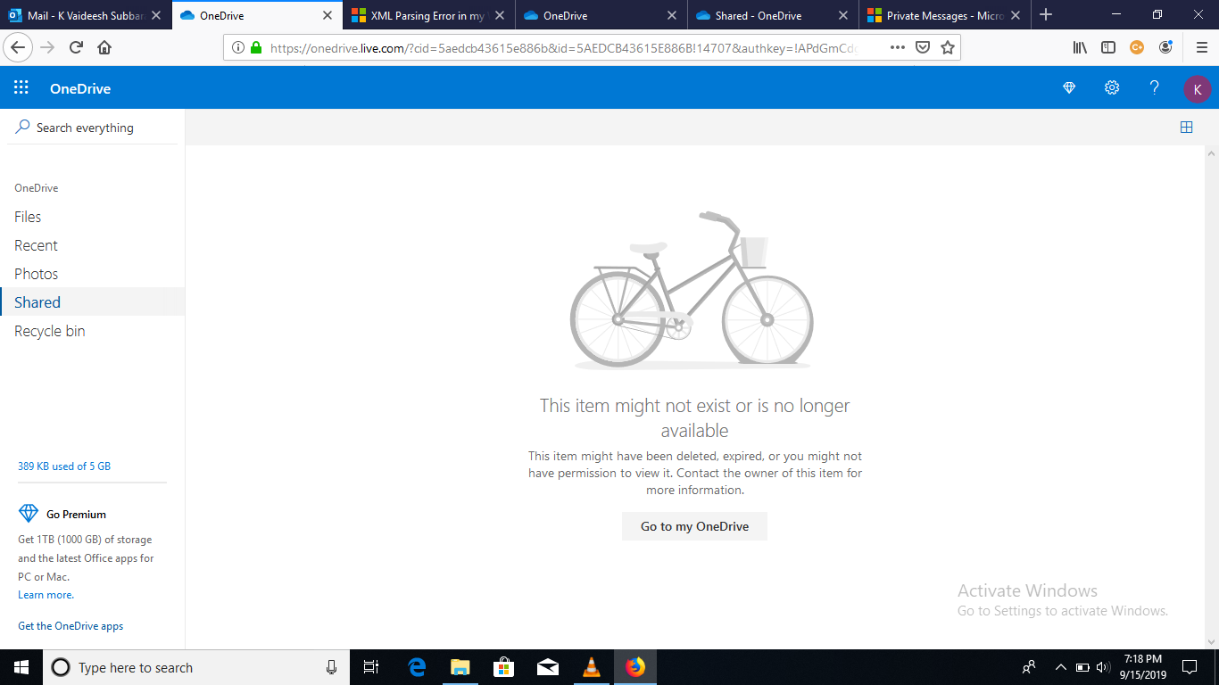Click the Firefox forward arrow button
This screenshot has height=685, width=1219.
48,47
